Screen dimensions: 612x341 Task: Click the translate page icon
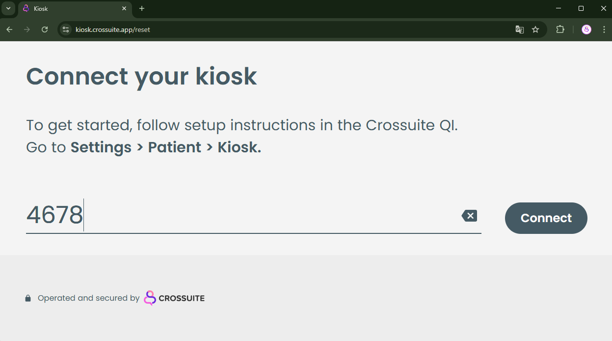pyautogui.click(x=519, y=29)
